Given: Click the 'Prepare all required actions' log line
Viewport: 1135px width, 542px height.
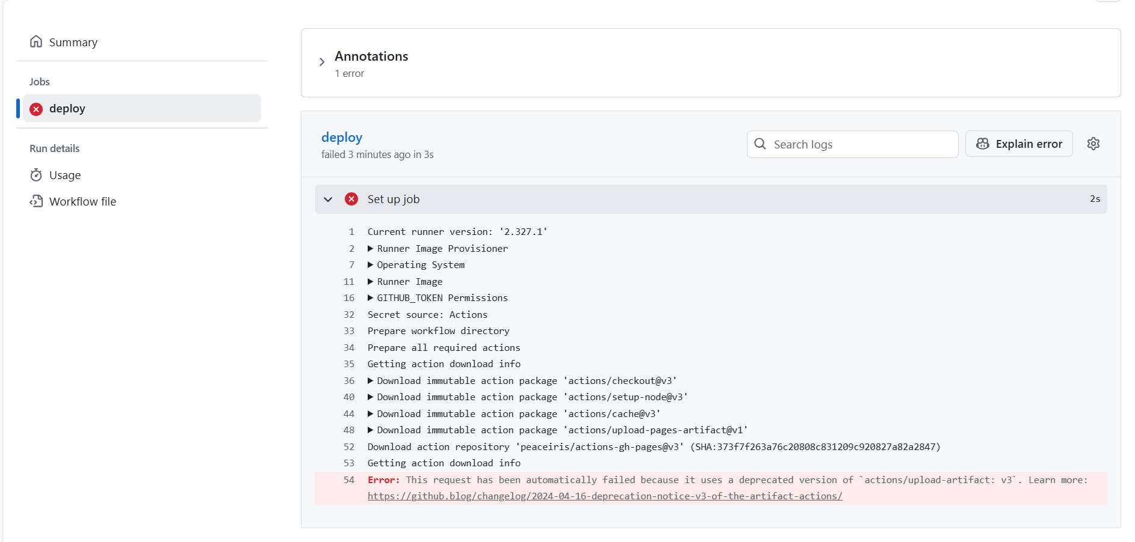Looking at the screenshot, I should click(444, 347).
